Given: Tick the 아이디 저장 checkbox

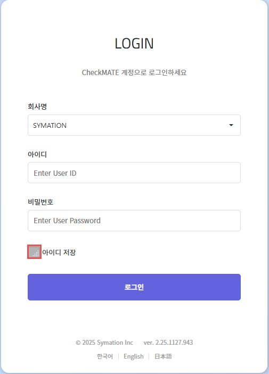Looking at the screenshot, I should click(x=34, y=252).
